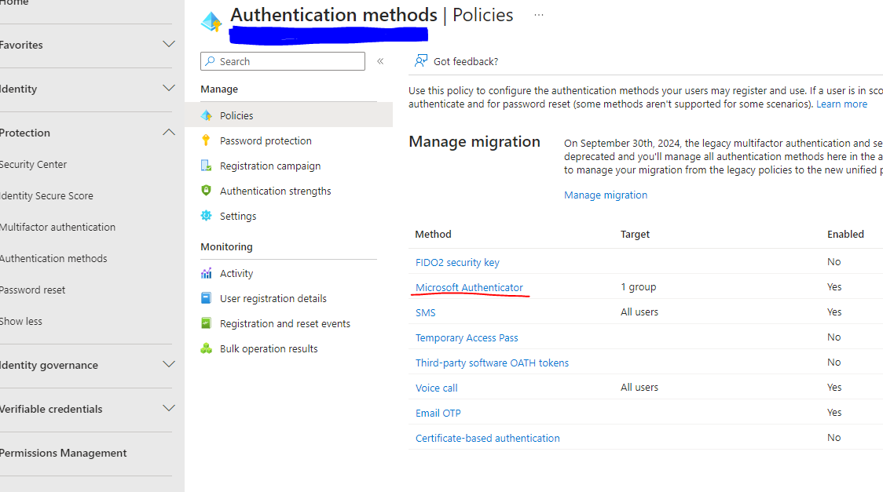Click the Method column header
Viewport: 883px width, 492px height.
click(433, 234)
